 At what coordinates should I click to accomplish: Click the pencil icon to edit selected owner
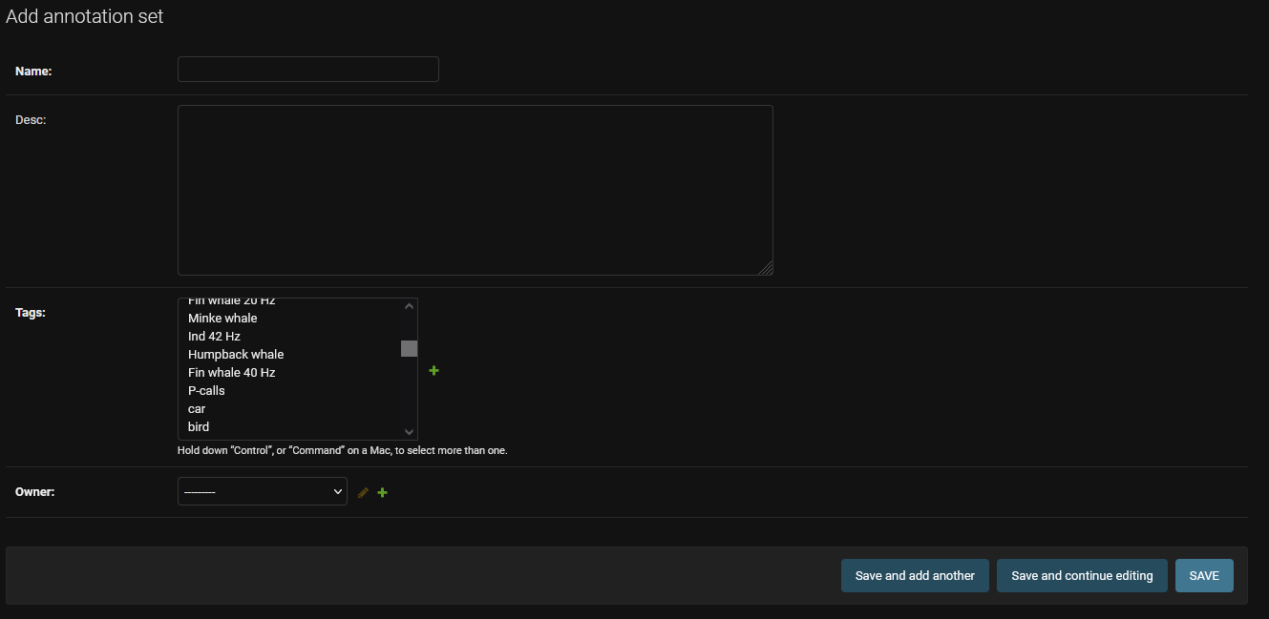[363, 492]
